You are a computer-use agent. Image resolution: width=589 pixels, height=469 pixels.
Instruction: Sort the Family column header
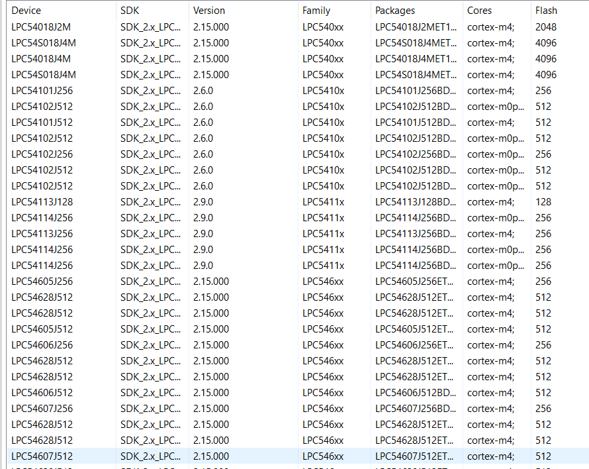316,10
